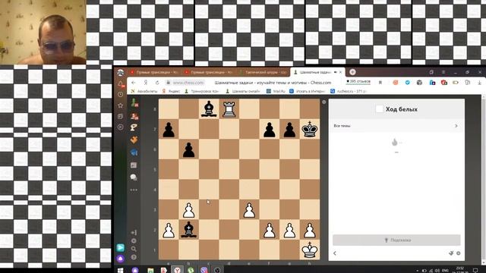Go to previous puzzle with left arrow

[x=335, y=253]
